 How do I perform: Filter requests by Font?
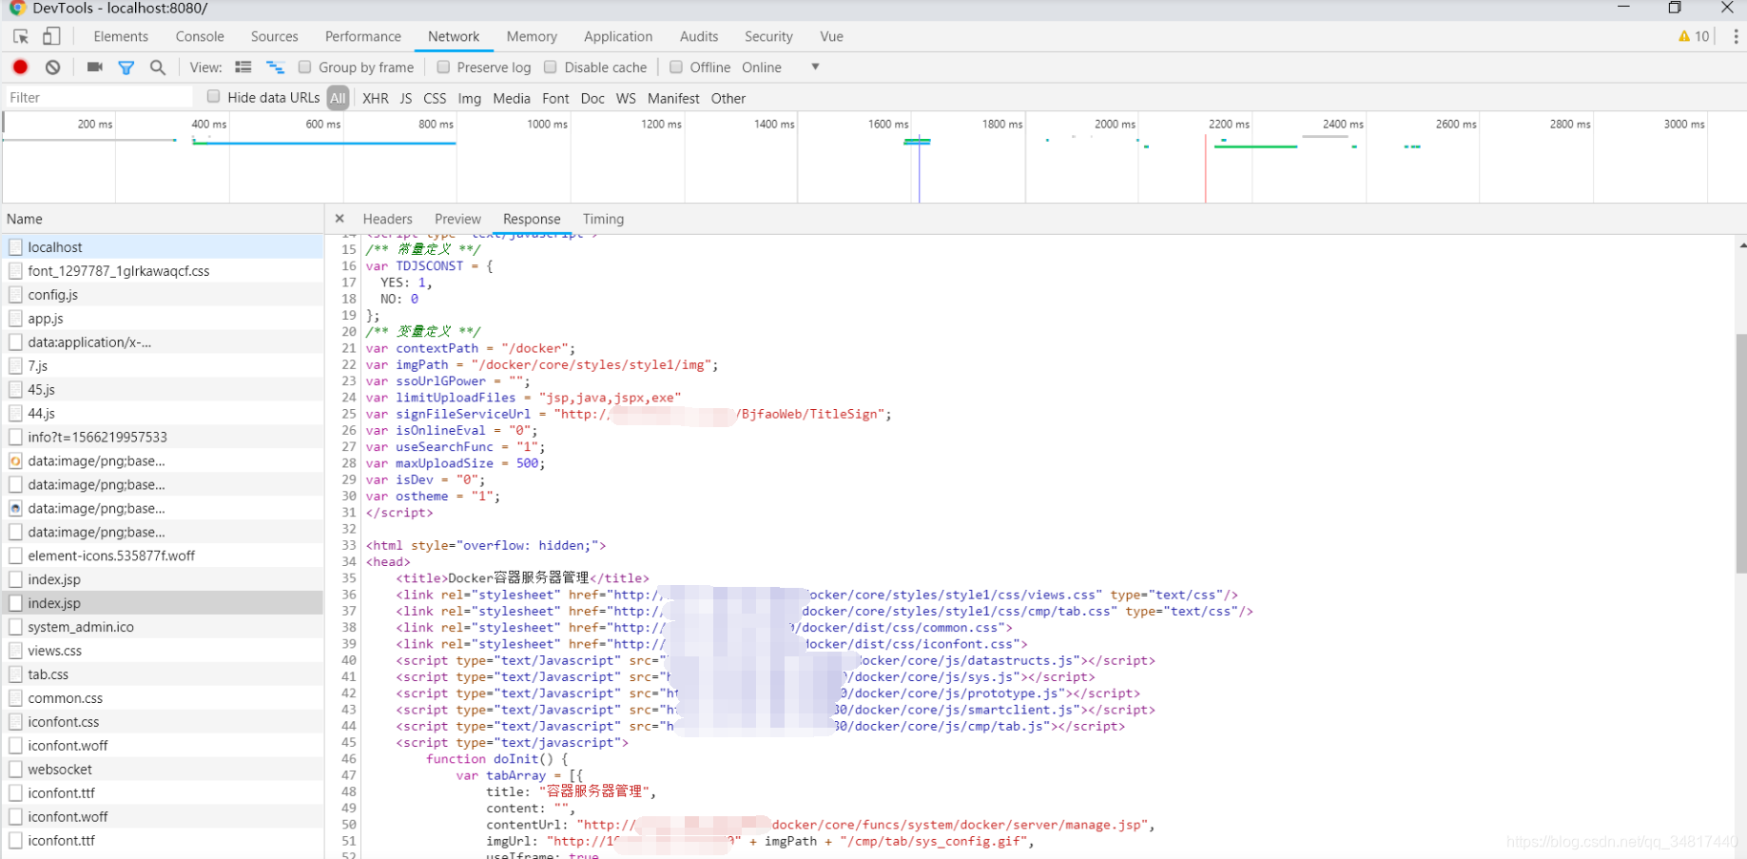coord(555,98)
